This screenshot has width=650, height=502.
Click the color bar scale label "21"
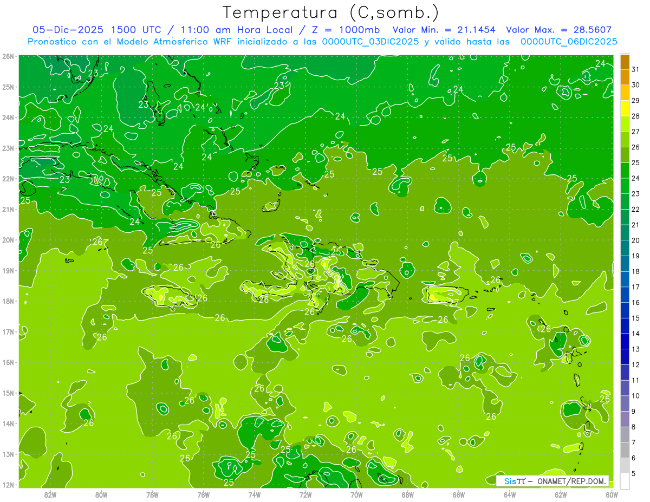(636, 225)
